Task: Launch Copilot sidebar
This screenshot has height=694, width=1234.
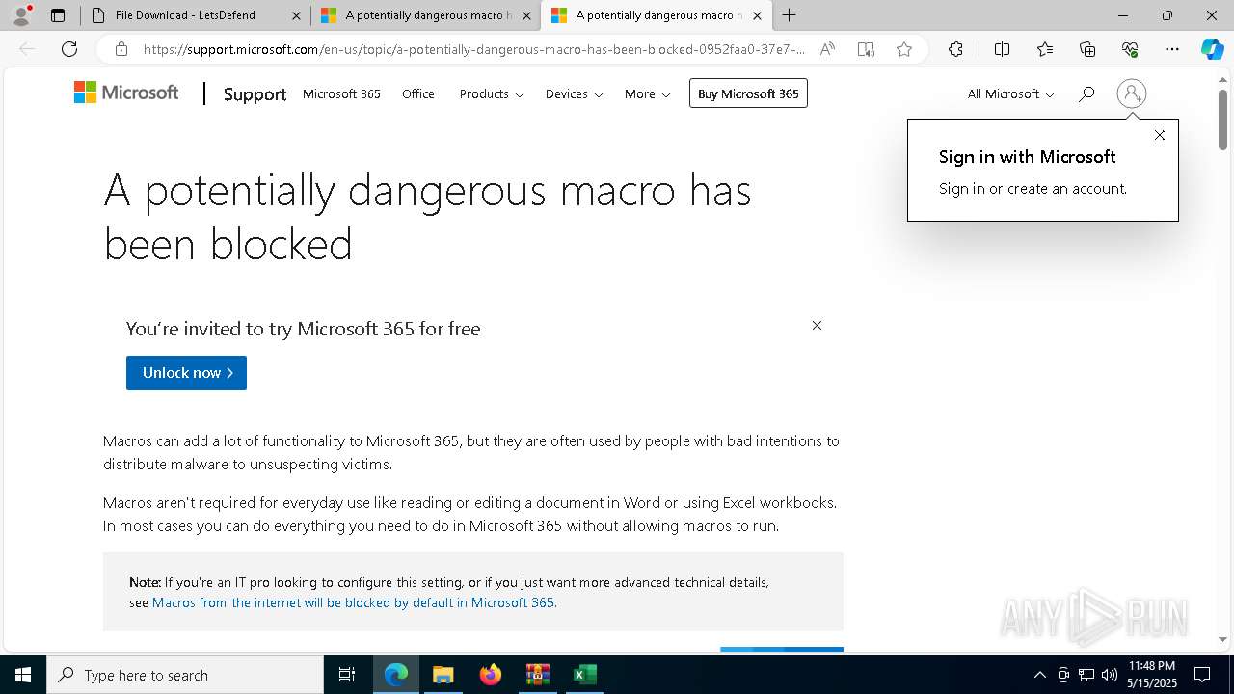Action: click(1212, 49)
